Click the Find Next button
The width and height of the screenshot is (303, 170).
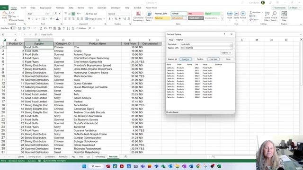pos(214,59)
